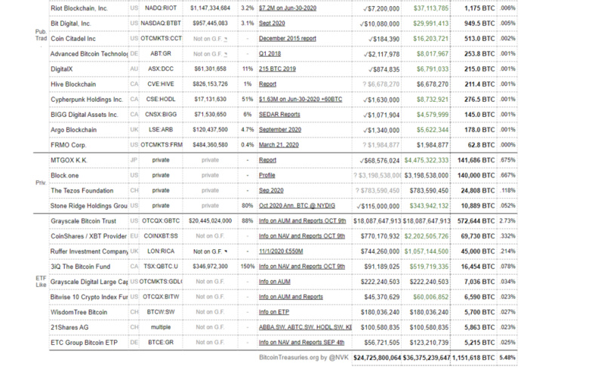The height and width of the screenshot is (379, 604).
Task: Select the CSE:HODL ticker cell
Action: click(x=161, y=100)
